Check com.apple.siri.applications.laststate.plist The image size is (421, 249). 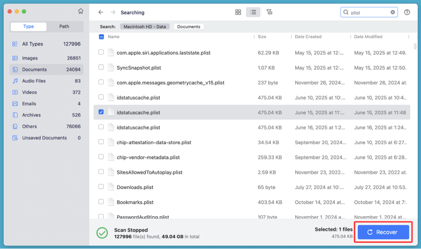click(x=101, y=52)
